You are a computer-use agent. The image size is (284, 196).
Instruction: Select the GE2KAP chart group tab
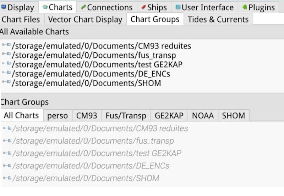169,115
